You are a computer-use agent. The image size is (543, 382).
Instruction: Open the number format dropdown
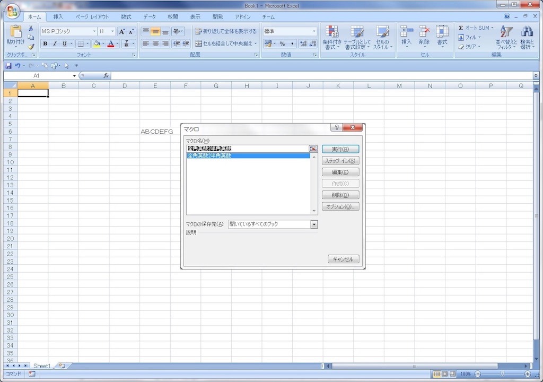tap(314, 31)
